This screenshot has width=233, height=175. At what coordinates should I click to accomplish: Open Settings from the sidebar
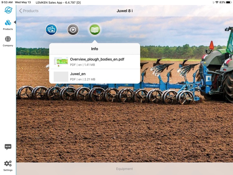(8, 166)
